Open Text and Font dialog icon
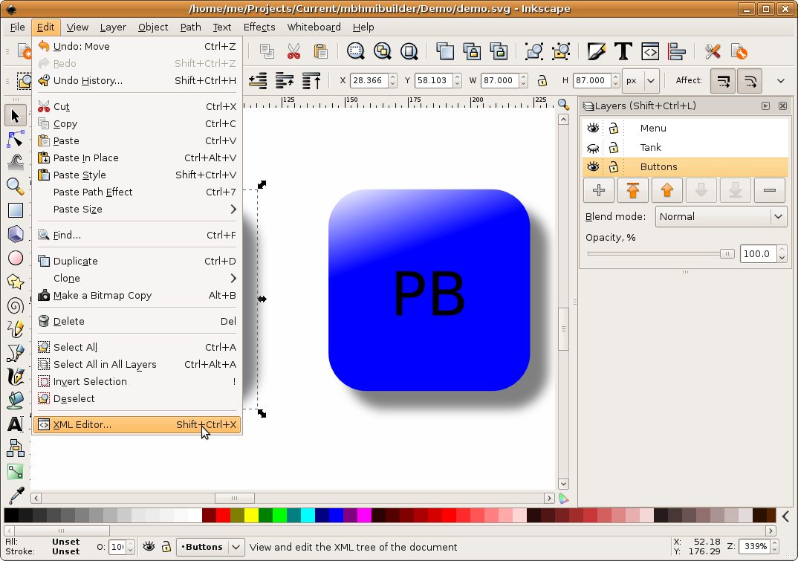This screenshot has height=561, width=798. [623, 51]
